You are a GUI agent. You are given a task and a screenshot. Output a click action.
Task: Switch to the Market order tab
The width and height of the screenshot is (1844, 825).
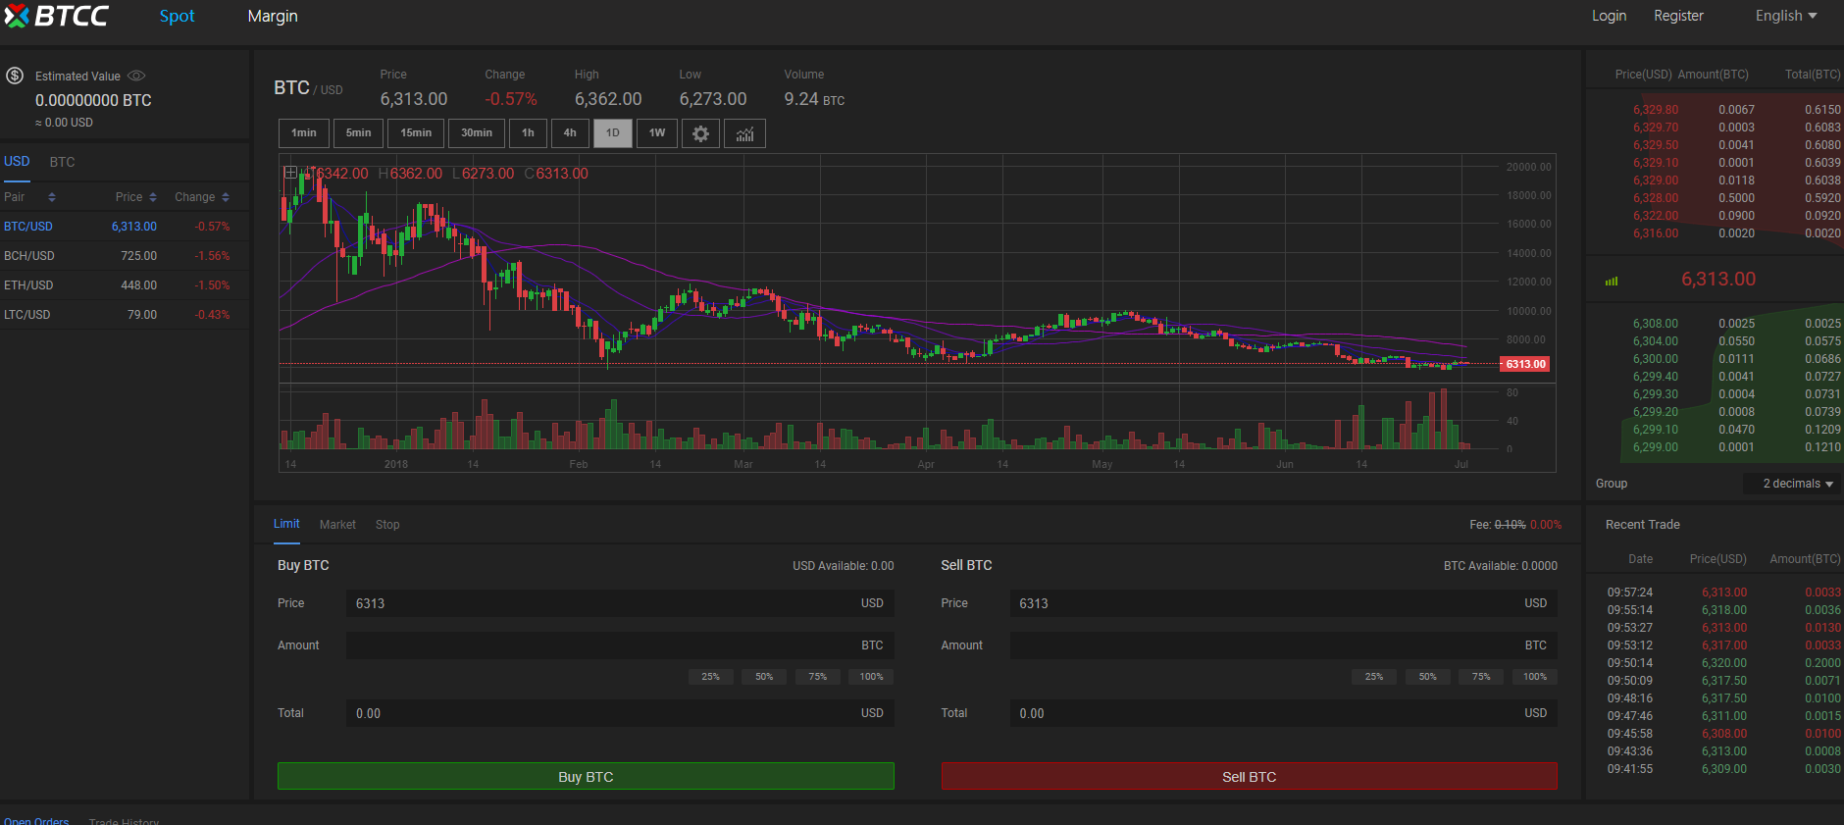pyautogui.click(x=337, y=525)
